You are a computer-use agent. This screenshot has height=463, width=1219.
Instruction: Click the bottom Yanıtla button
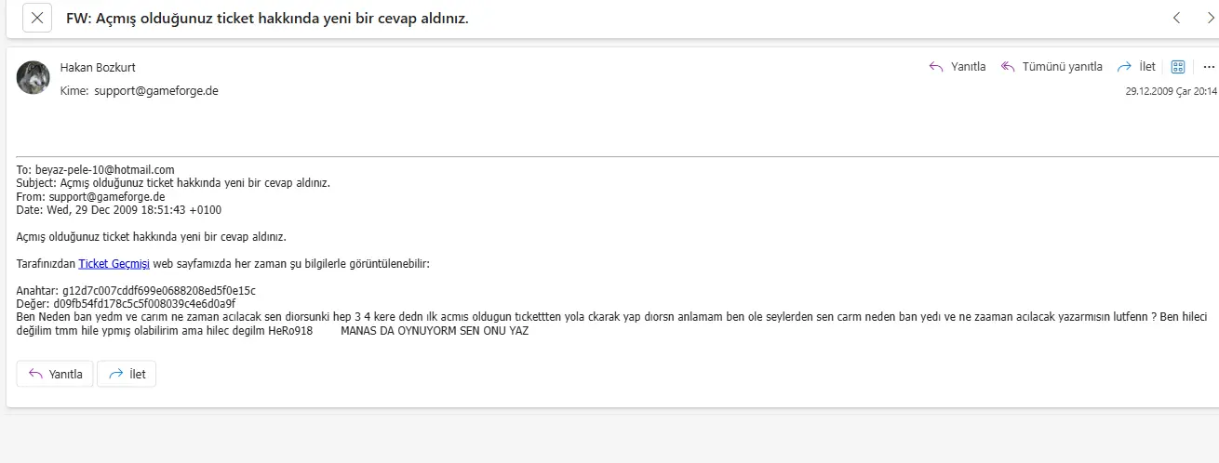[x=55, y=374]
